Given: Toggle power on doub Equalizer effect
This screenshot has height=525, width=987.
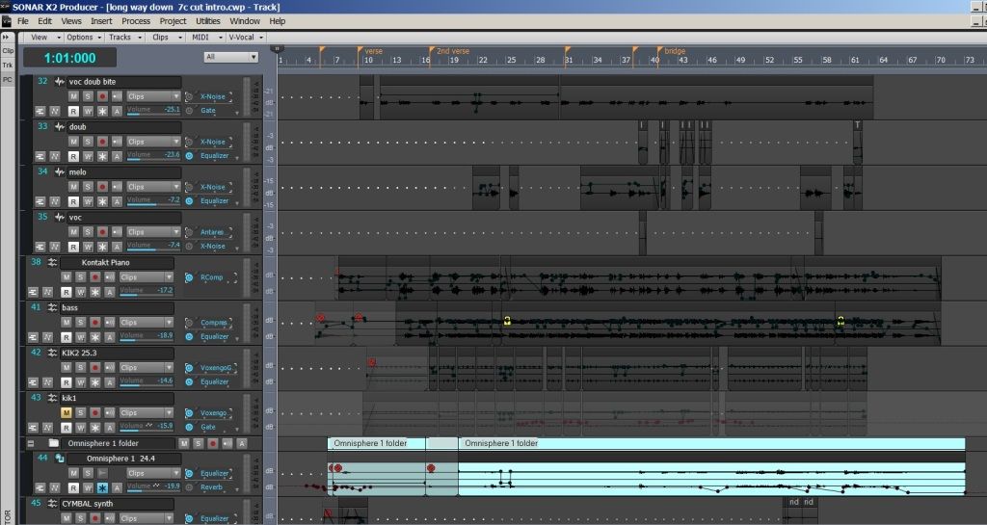Looking at the screenshot, I should tap(190, 156).
